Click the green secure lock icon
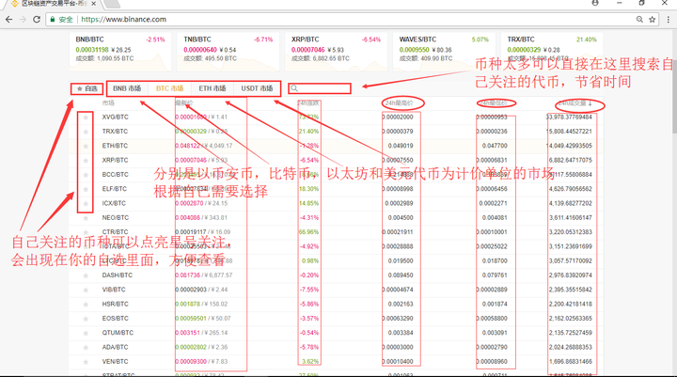 [53, 20]
